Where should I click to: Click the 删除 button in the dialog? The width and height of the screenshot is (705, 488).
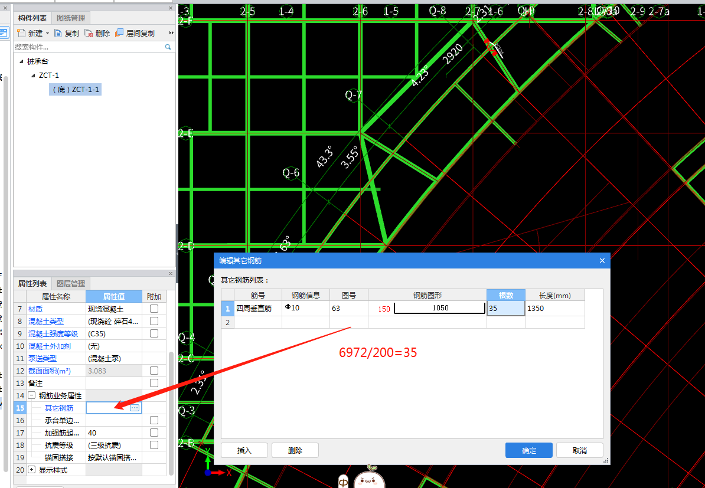(295, 450)
